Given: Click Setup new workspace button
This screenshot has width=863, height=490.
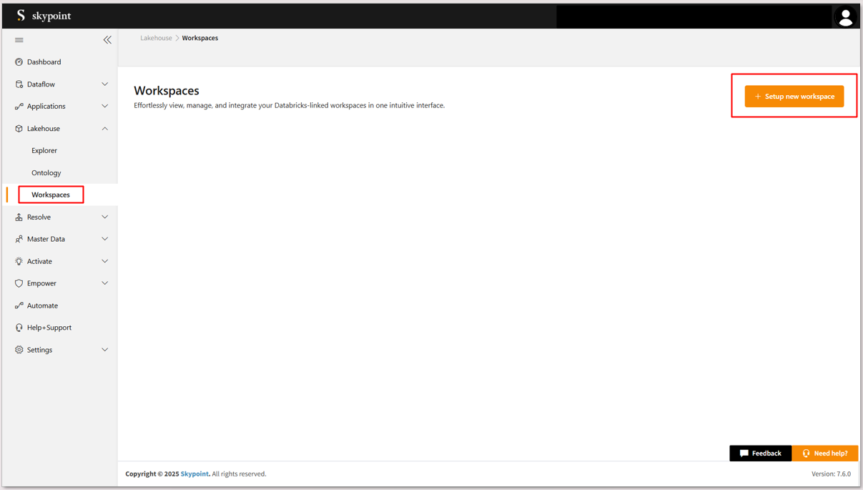Looking at the screenshot, I should [x=794, y=97].
